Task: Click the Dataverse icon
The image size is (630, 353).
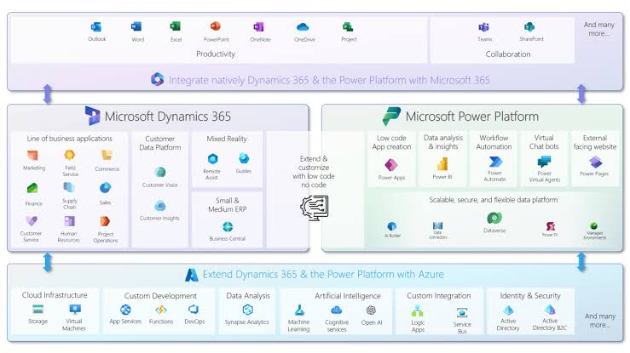Action: (494, 219)
